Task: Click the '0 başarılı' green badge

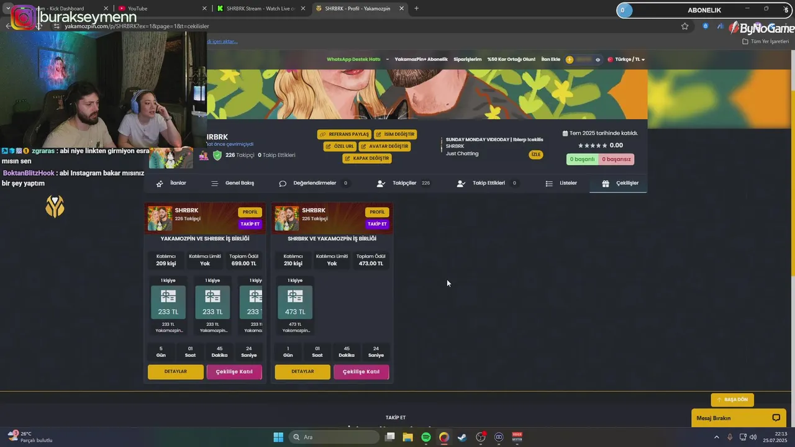Action: [x=583, y=159]
